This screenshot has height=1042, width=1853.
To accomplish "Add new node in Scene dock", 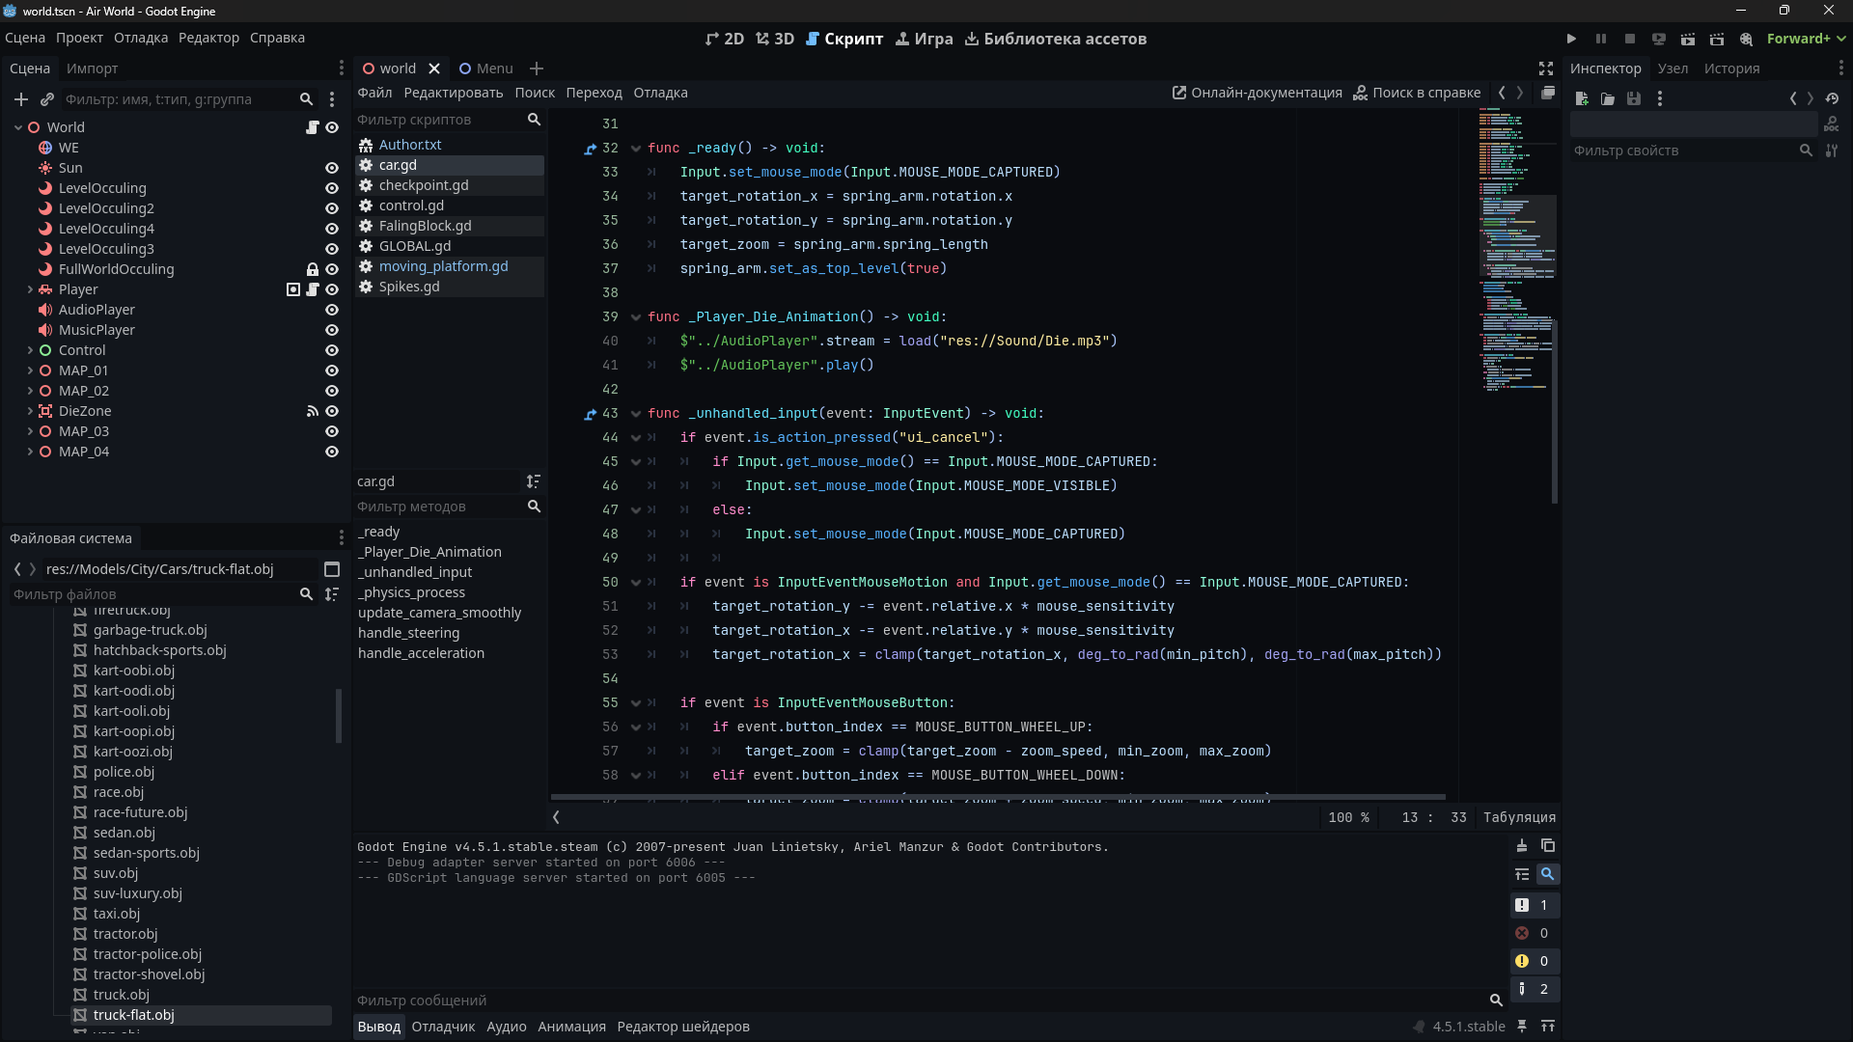I will (x=21, y=99).
